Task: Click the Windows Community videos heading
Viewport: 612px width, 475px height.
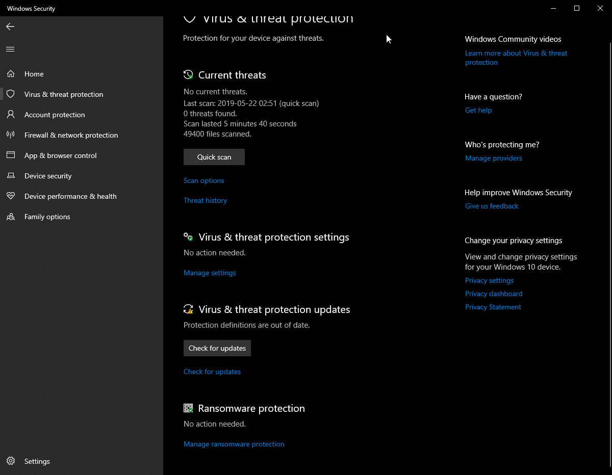Action: pyautogui.click(x=513, y=39)
